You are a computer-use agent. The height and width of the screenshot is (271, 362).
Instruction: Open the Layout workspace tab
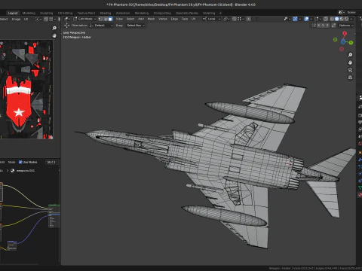(13, 13)
